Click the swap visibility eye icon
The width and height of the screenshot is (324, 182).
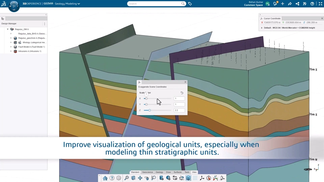175,178
